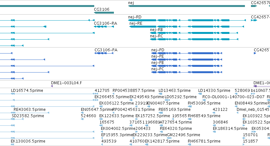Open the LD16574.5prime EST label
Screen dimensions: 270x146
click(27, 91)
